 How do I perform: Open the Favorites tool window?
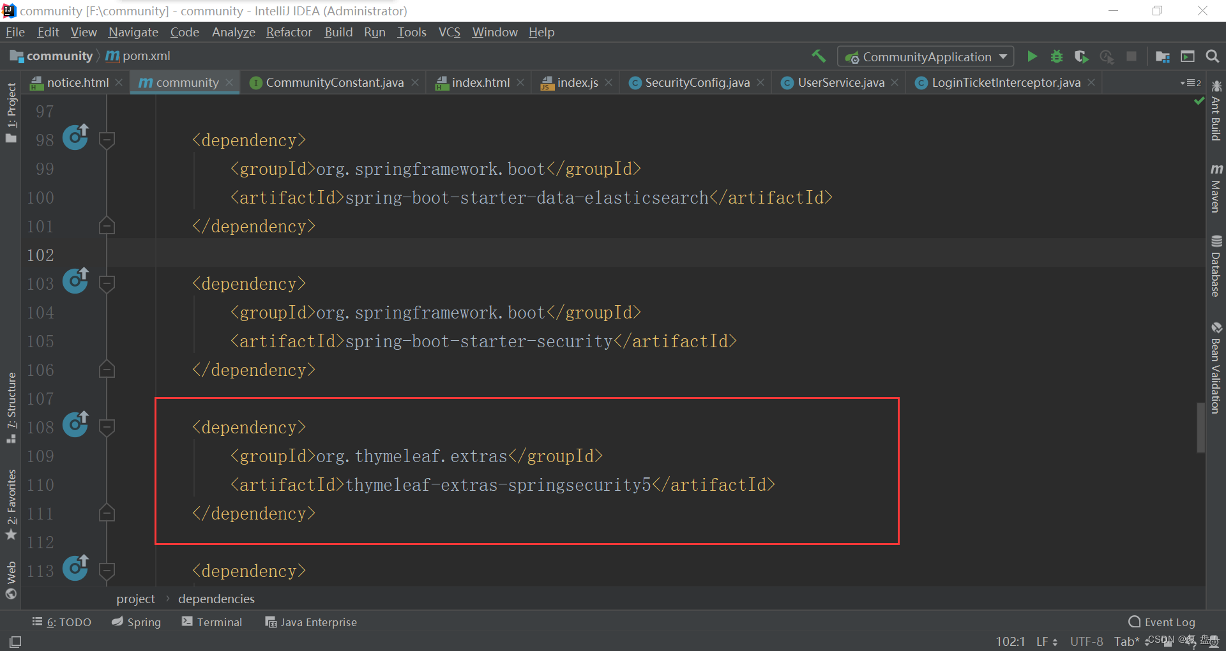pos(11,504)
